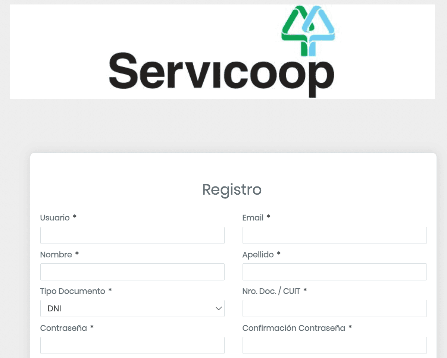Viewport: 447px width, 358px height.
Task: Click the Usuario input field
Action: [x=132, y=235]
